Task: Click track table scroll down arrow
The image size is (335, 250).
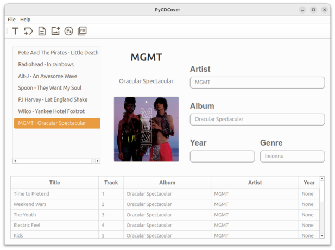Action: [322, 236]
